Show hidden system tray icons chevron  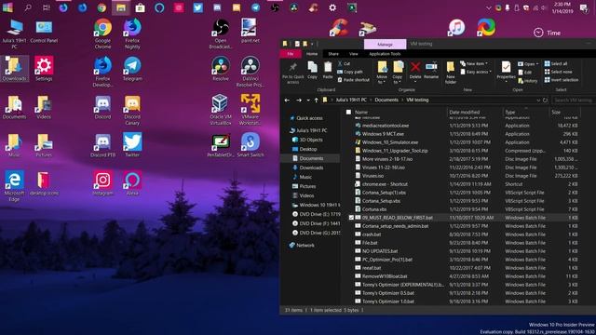point(488,7)
